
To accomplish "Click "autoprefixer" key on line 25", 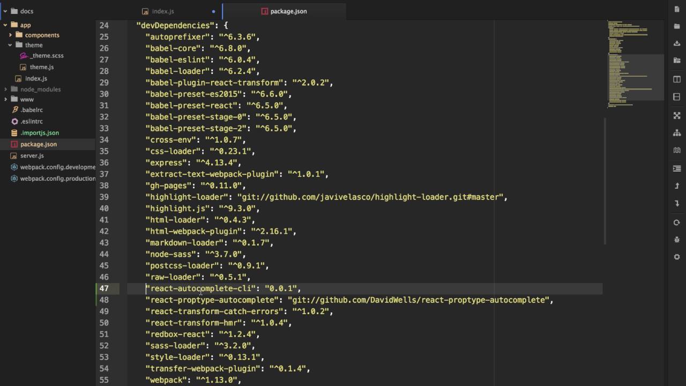I will pyautogui.click(x=177, y=37).
